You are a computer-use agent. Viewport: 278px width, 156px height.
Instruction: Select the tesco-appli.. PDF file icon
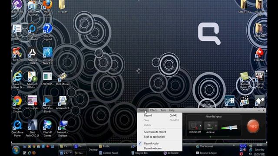(33, 103)
